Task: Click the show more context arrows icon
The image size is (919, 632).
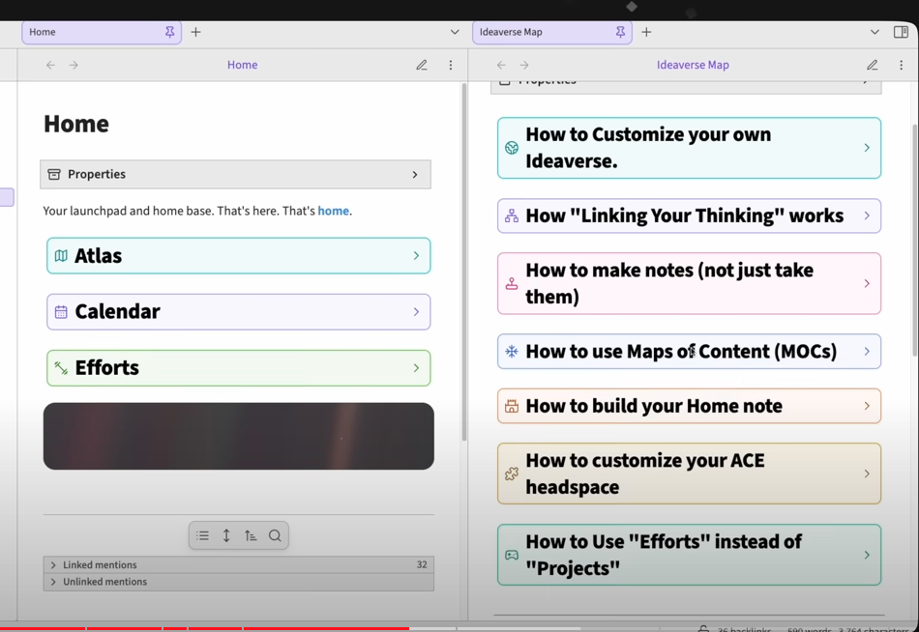Action: click(226, 535)
